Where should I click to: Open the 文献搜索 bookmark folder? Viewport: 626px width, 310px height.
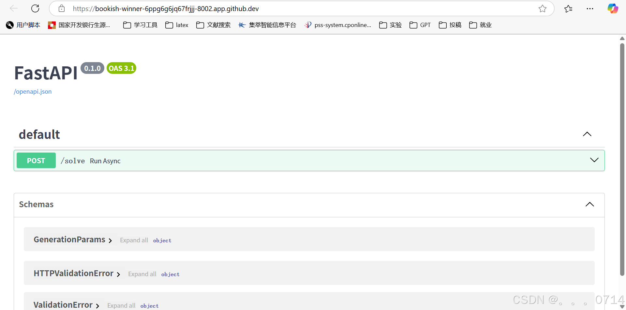click(x=213, y=25)
